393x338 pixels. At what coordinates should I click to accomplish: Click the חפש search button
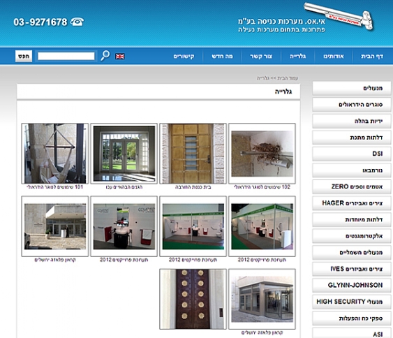click(24, 56)
